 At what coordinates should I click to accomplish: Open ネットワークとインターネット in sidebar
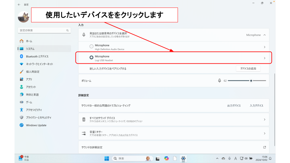tap(39, 64)
